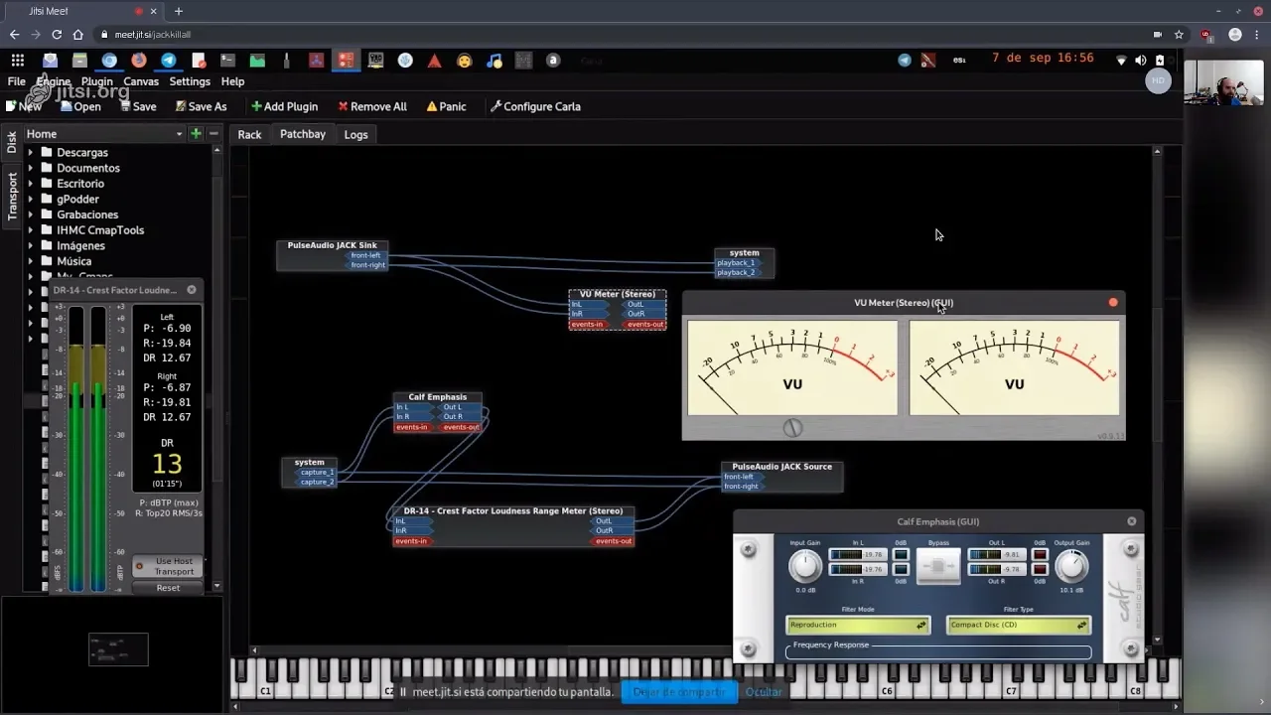Image resolution: width=1271 pixels, height=715 pixels.
Task: Open the Canvas menu
Action: [141, 81]
